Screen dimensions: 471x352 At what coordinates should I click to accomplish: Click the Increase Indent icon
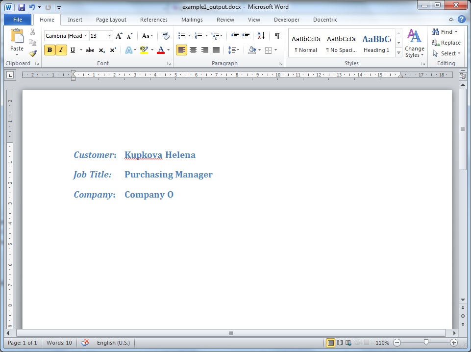click(x=246, y=36)
